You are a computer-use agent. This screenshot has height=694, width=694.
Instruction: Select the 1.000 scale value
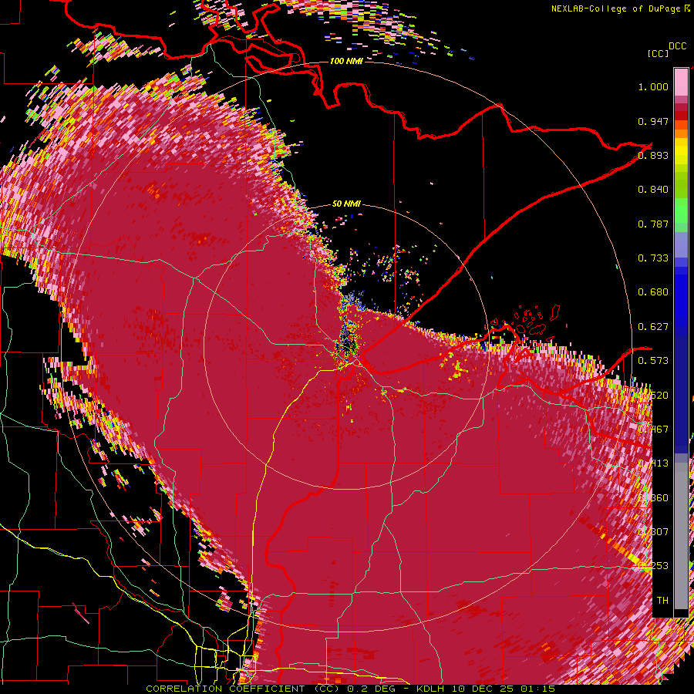(653, 86)
